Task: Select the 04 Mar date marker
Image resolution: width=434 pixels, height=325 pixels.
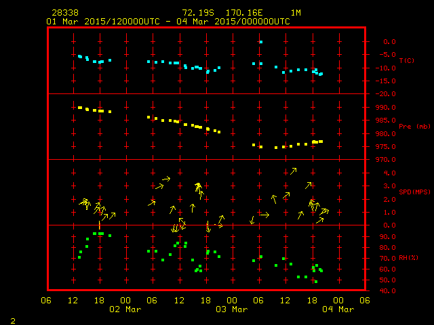Action: coord(338,309)
